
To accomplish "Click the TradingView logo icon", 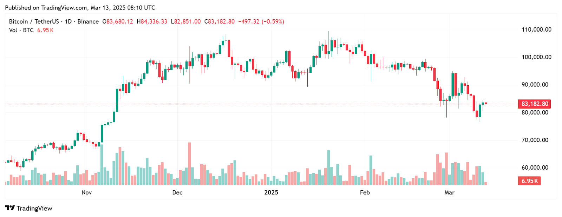I will click(x=10, y=208).
